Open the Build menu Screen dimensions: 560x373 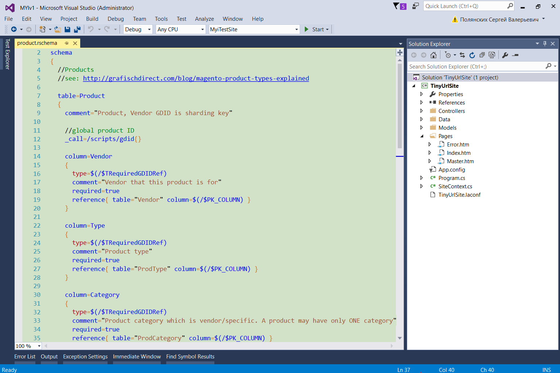coord(92,19)
